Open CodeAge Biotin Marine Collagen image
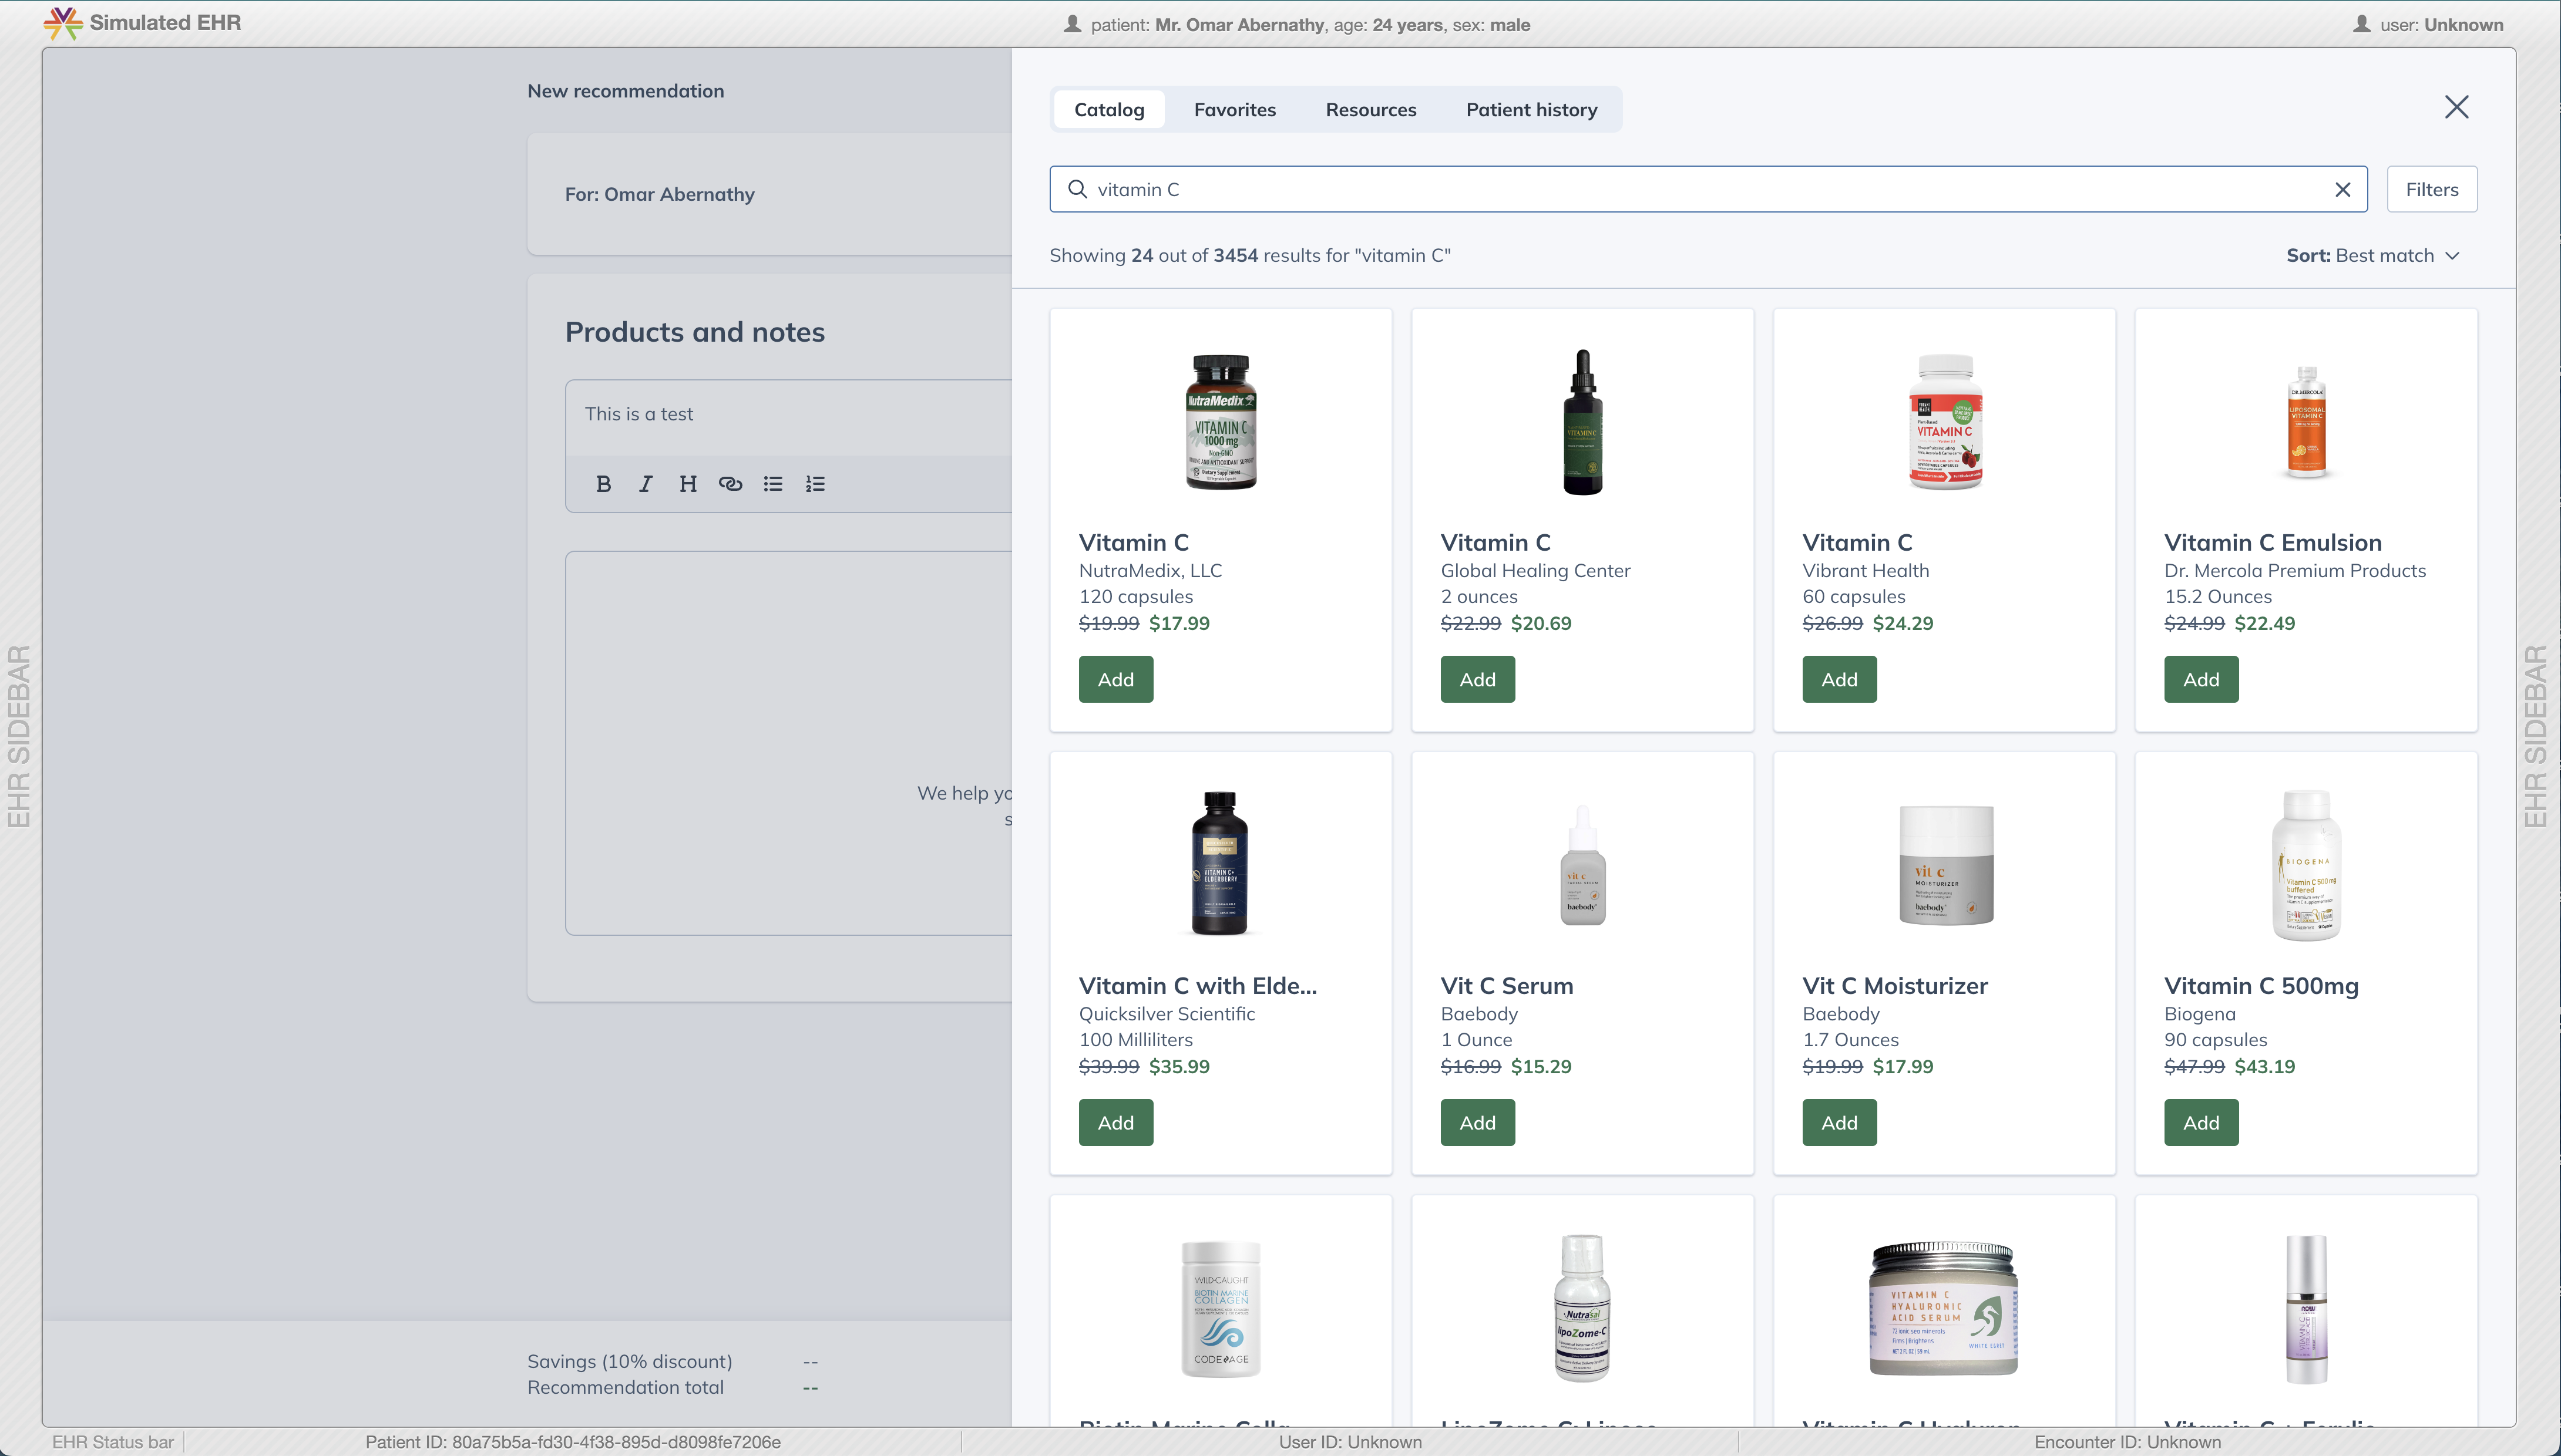This screenshot has width=2561, height=1456. coord(1221,1308)
